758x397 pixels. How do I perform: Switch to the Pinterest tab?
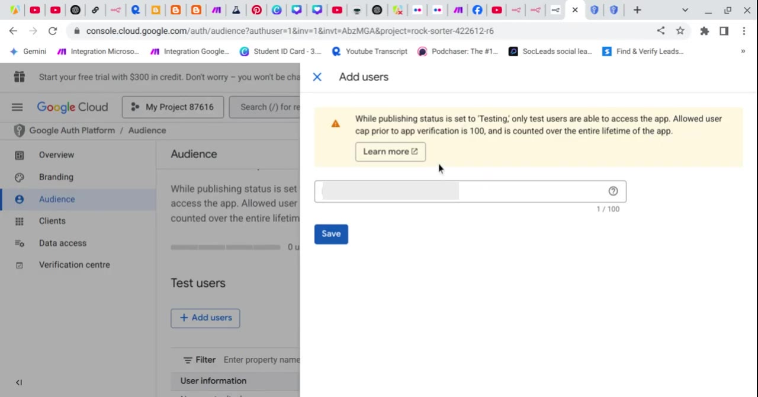256,10
